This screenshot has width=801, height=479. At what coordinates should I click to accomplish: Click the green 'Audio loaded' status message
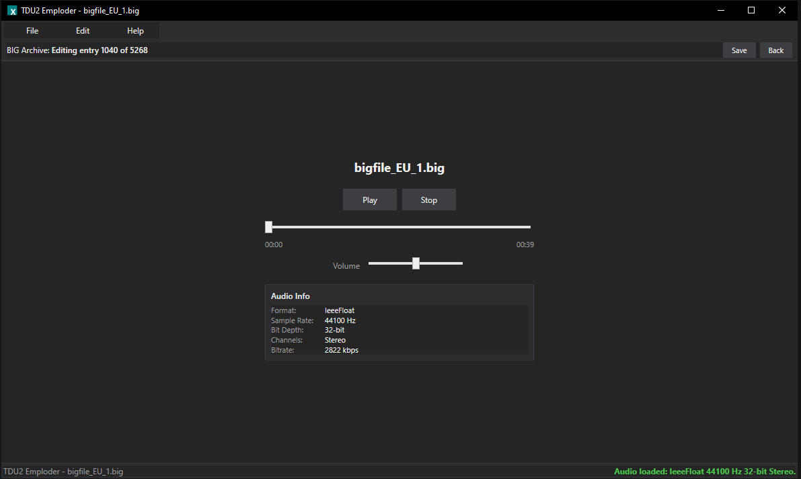(705, 472)
